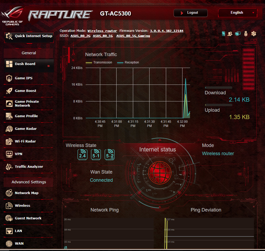This screenshot has width=265, height=251.
Task: Click the Advanced Settings section header
Action: 28,182
